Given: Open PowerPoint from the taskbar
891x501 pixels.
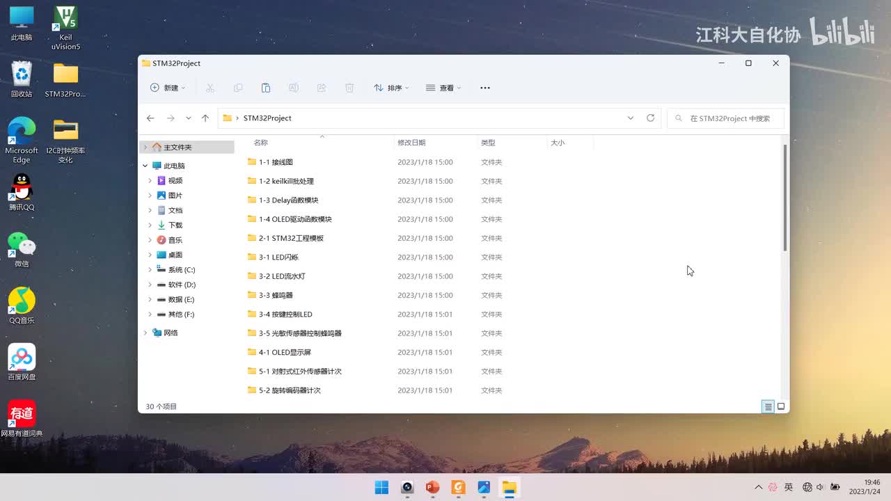Looking at the screenshot, I should [432, 487].
